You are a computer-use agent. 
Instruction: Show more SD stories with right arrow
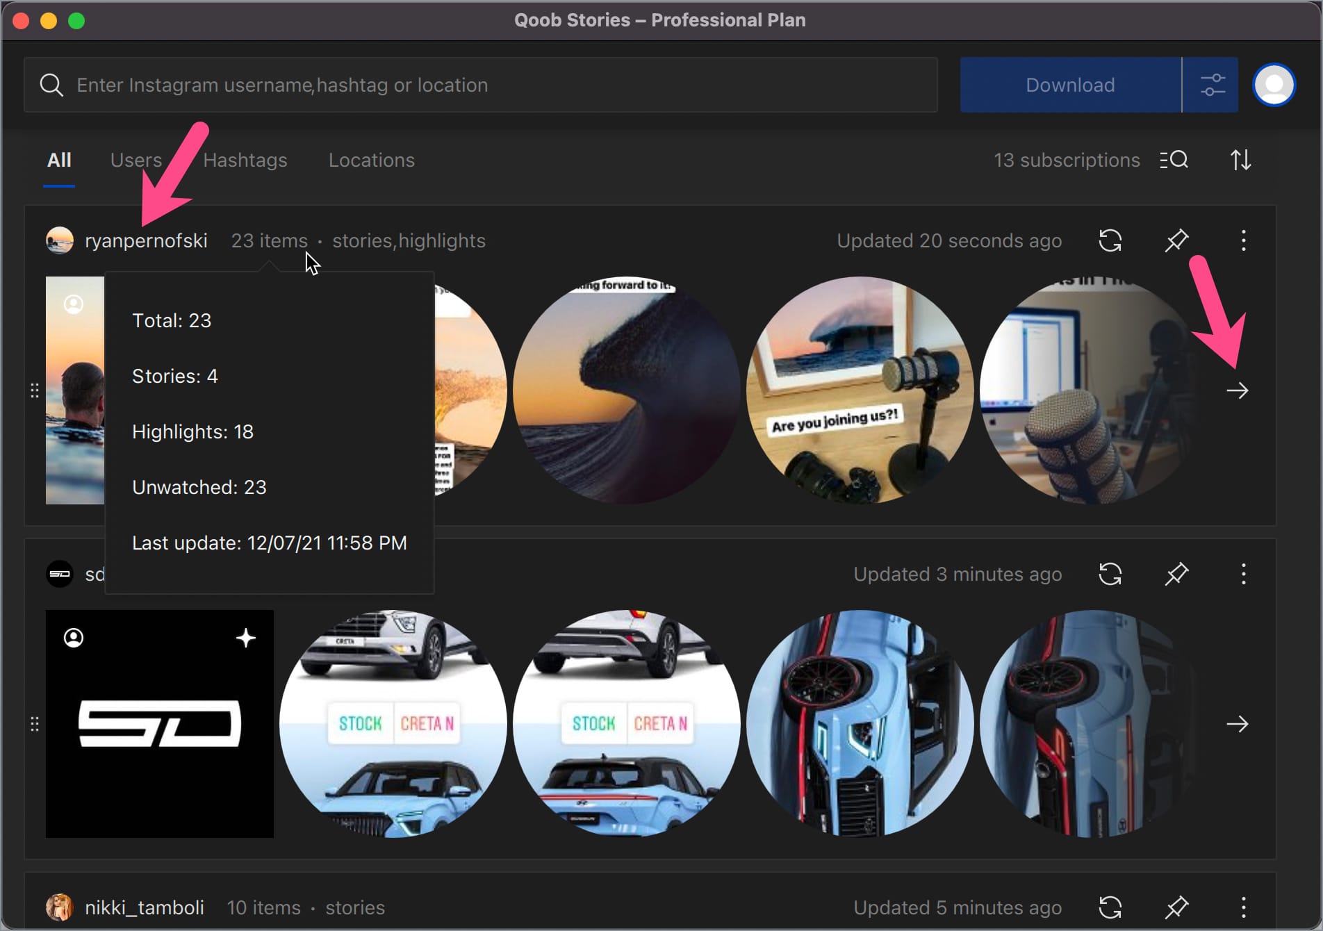click(x=1238, y=724)
